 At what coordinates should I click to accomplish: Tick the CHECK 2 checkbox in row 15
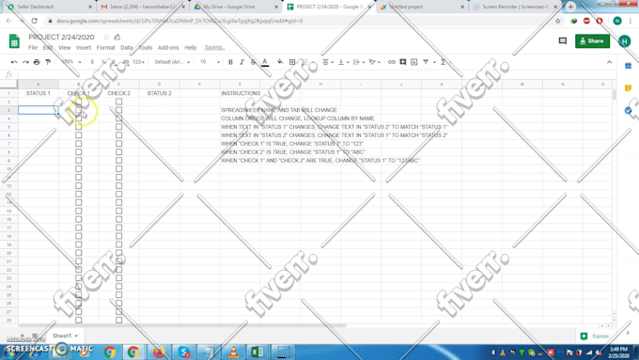[x=118, y=211]
